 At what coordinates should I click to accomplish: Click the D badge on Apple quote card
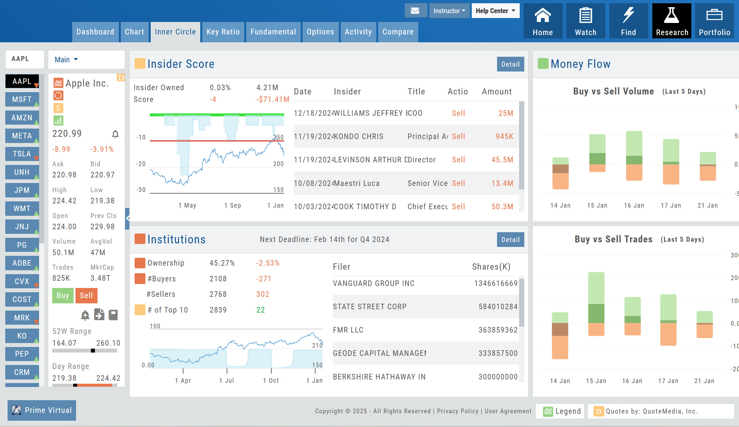(120, 78)
